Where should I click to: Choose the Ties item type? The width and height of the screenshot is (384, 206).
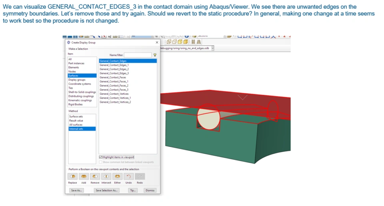point(82,88)
